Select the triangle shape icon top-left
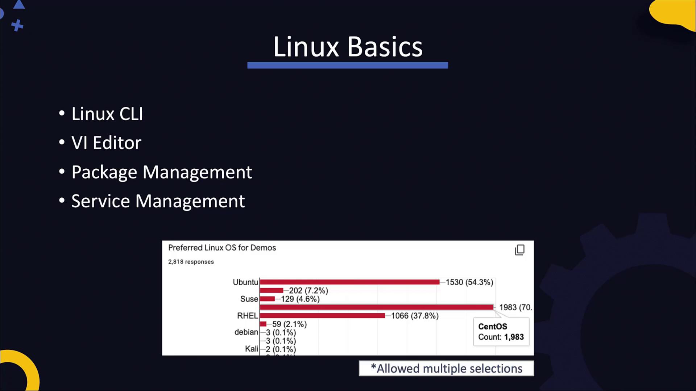 click(19, 5)
